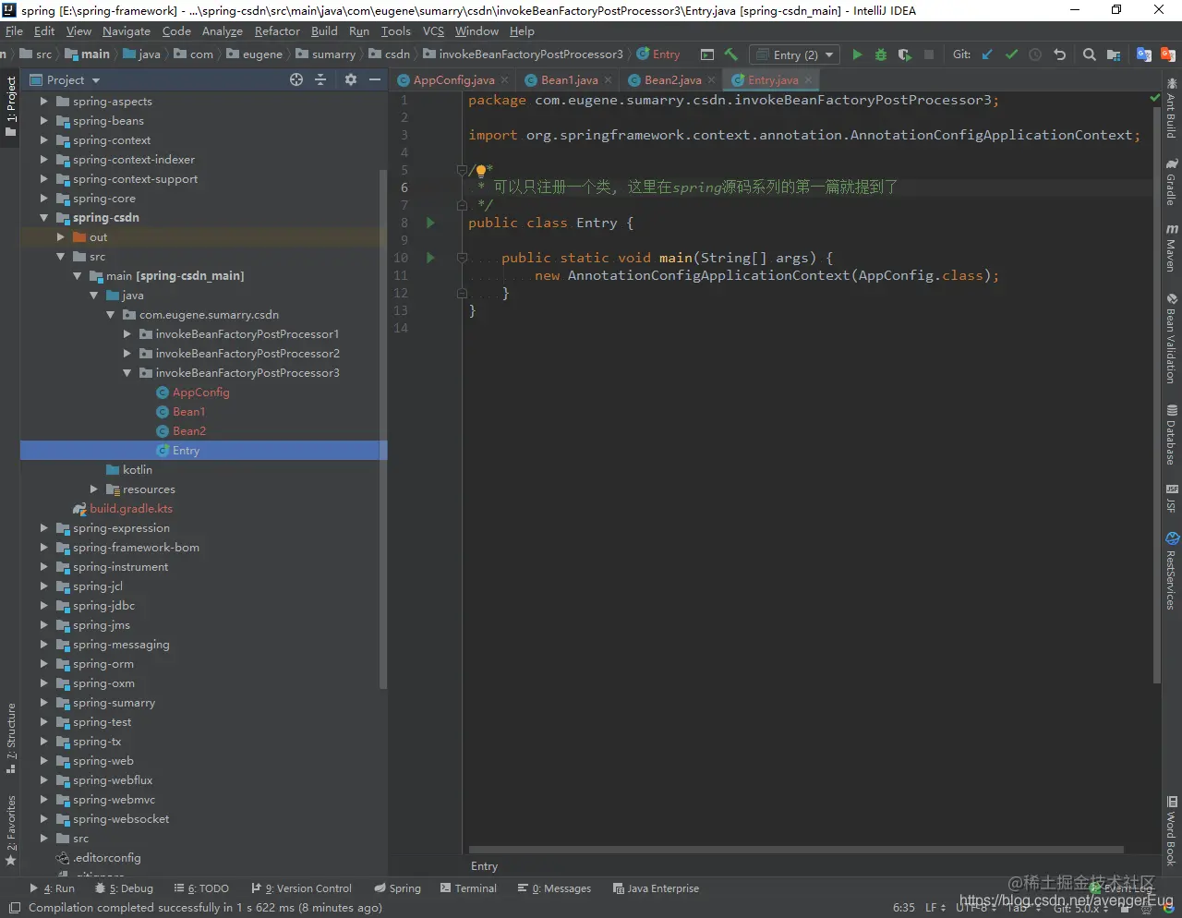Expand the resources folder node
The width and height of the screenshot is (1182, 918).
[93, 489]
